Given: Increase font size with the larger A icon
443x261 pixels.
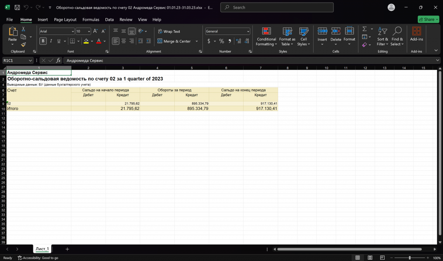Looking at the screenshot, I should (x=96, y=31).
